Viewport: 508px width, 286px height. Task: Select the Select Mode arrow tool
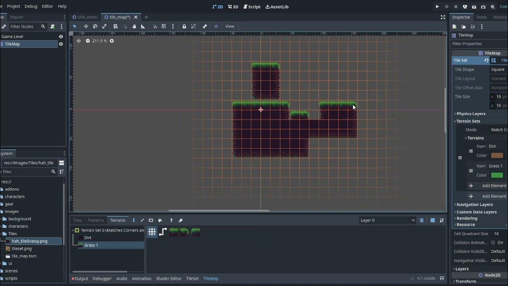(x=75, y=26)
